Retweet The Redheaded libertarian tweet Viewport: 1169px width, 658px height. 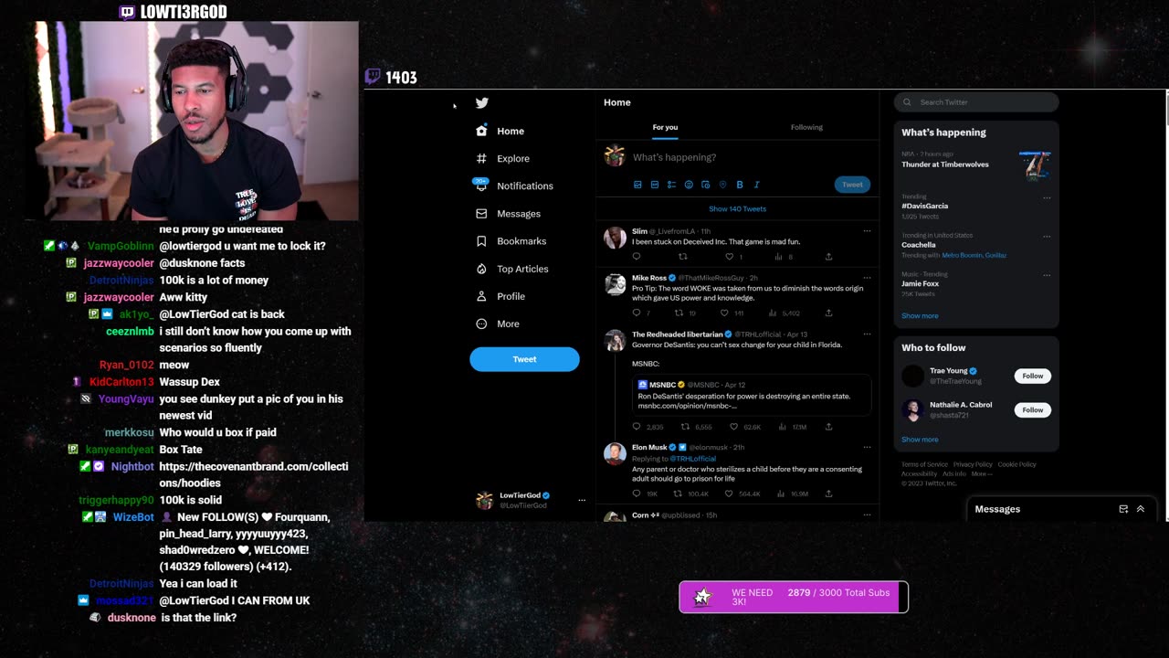[x=686, y=427]
